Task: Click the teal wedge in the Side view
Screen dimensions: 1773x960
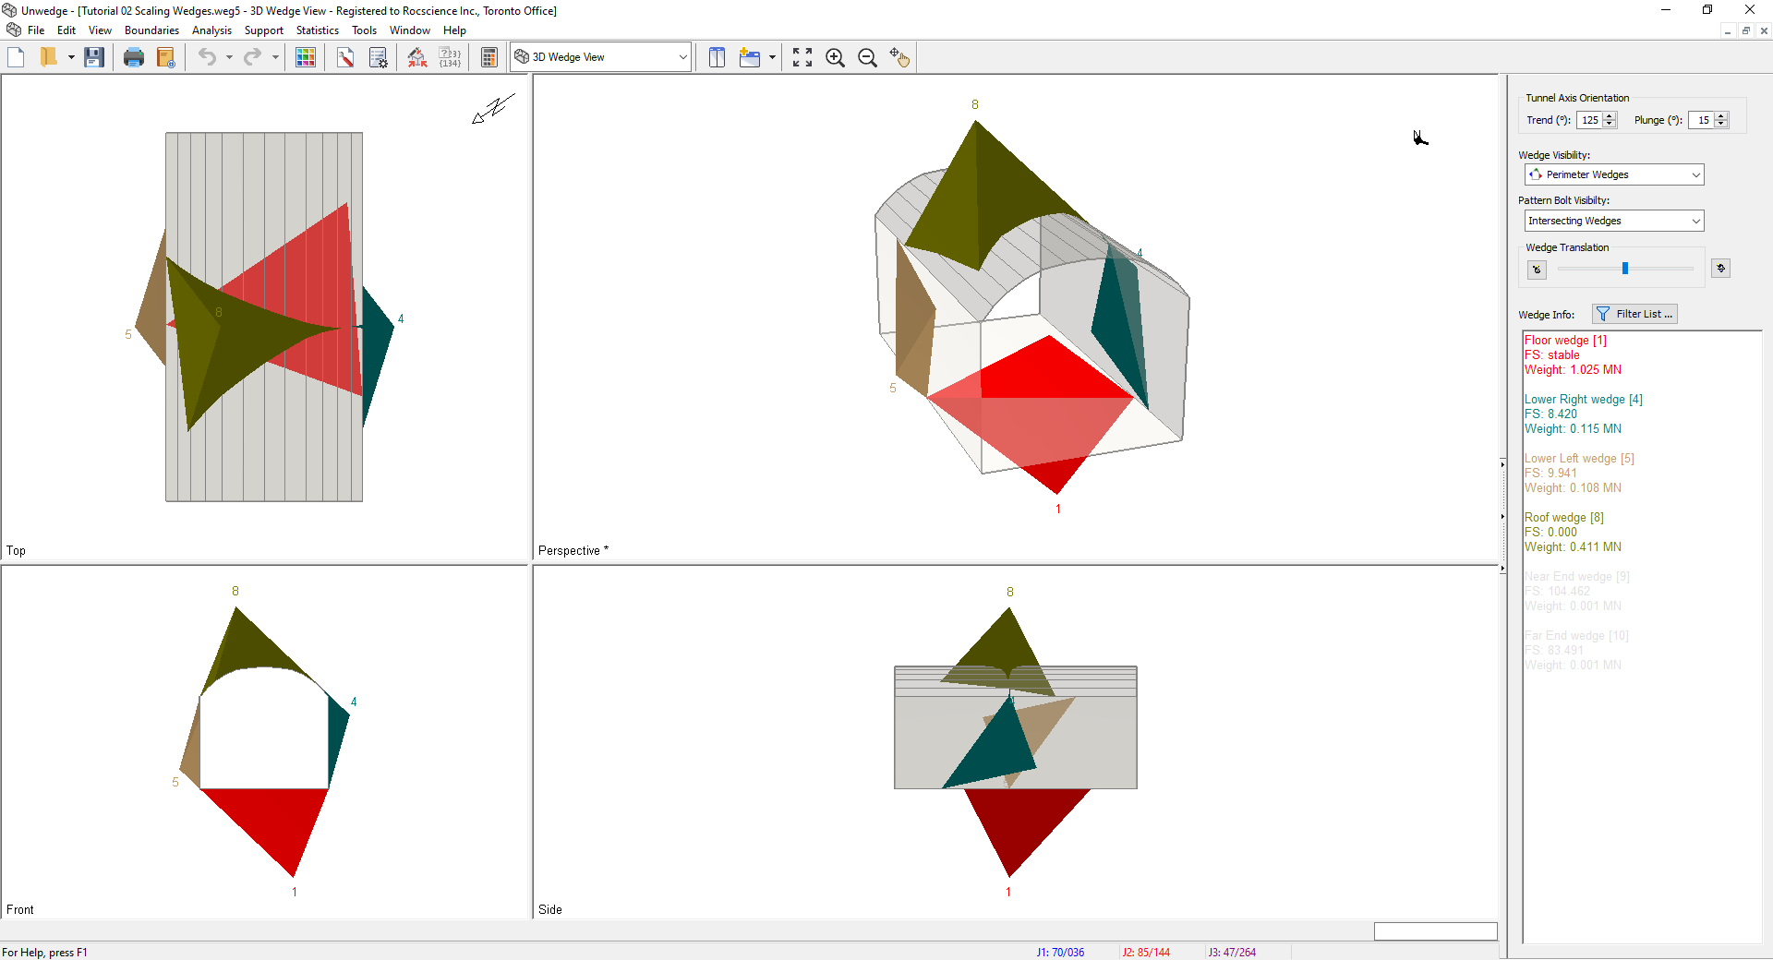Action: [x=997, y=752]
